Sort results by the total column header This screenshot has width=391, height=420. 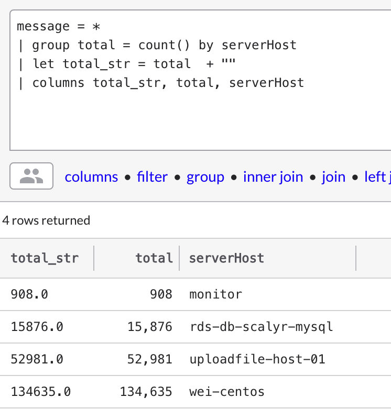(x=154, y=258)
